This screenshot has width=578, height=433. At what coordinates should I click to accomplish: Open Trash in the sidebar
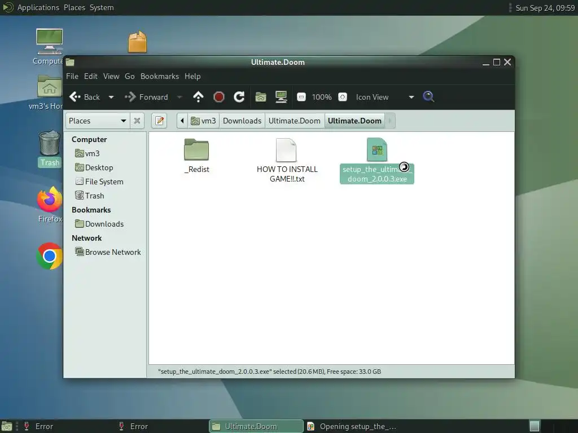(90, 196)
